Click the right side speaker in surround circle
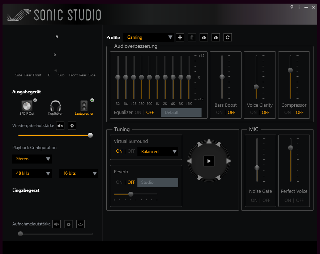 pyautogui.click(x=229, y=161)
